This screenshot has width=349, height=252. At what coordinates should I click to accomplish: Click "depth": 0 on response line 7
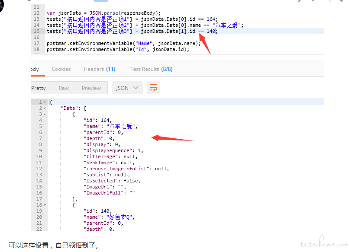tap(99, 138)
